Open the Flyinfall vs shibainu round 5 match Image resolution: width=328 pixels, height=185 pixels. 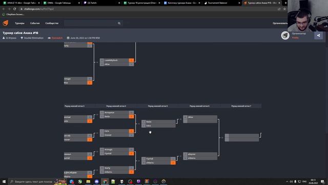click(x=158, y=161)
